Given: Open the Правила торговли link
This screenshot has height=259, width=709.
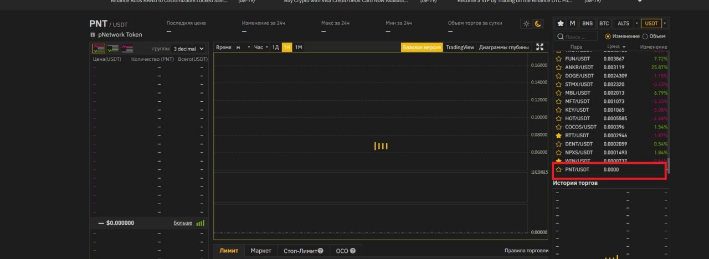Looking at the screenshot, I should [x=526, y=251].
